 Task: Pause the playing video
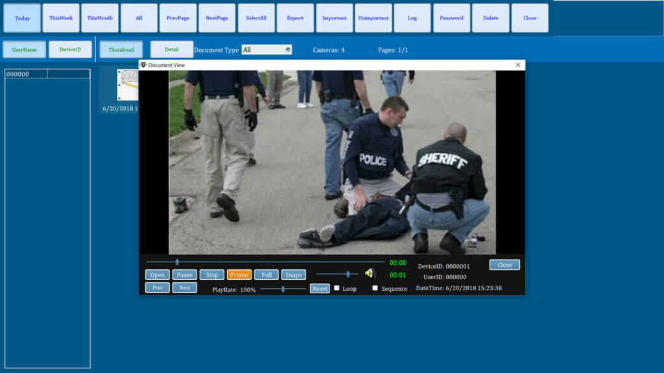[184, 275]
